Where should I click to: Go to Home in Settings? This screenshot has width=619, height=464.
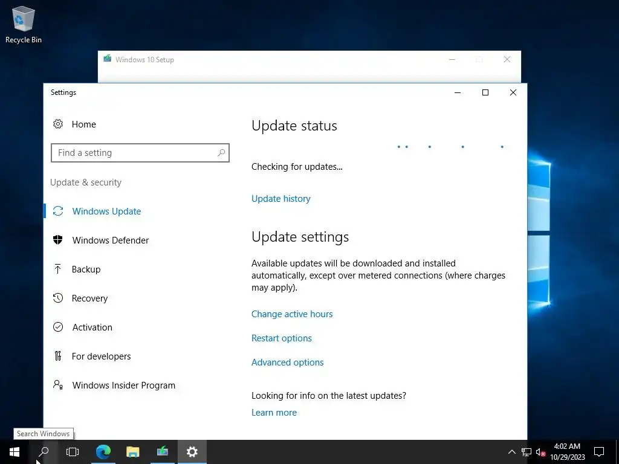(83, 124)
